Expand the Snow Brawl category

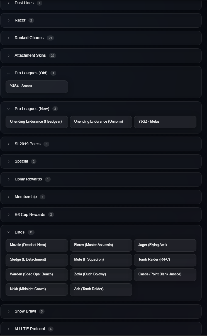[25, 311]
